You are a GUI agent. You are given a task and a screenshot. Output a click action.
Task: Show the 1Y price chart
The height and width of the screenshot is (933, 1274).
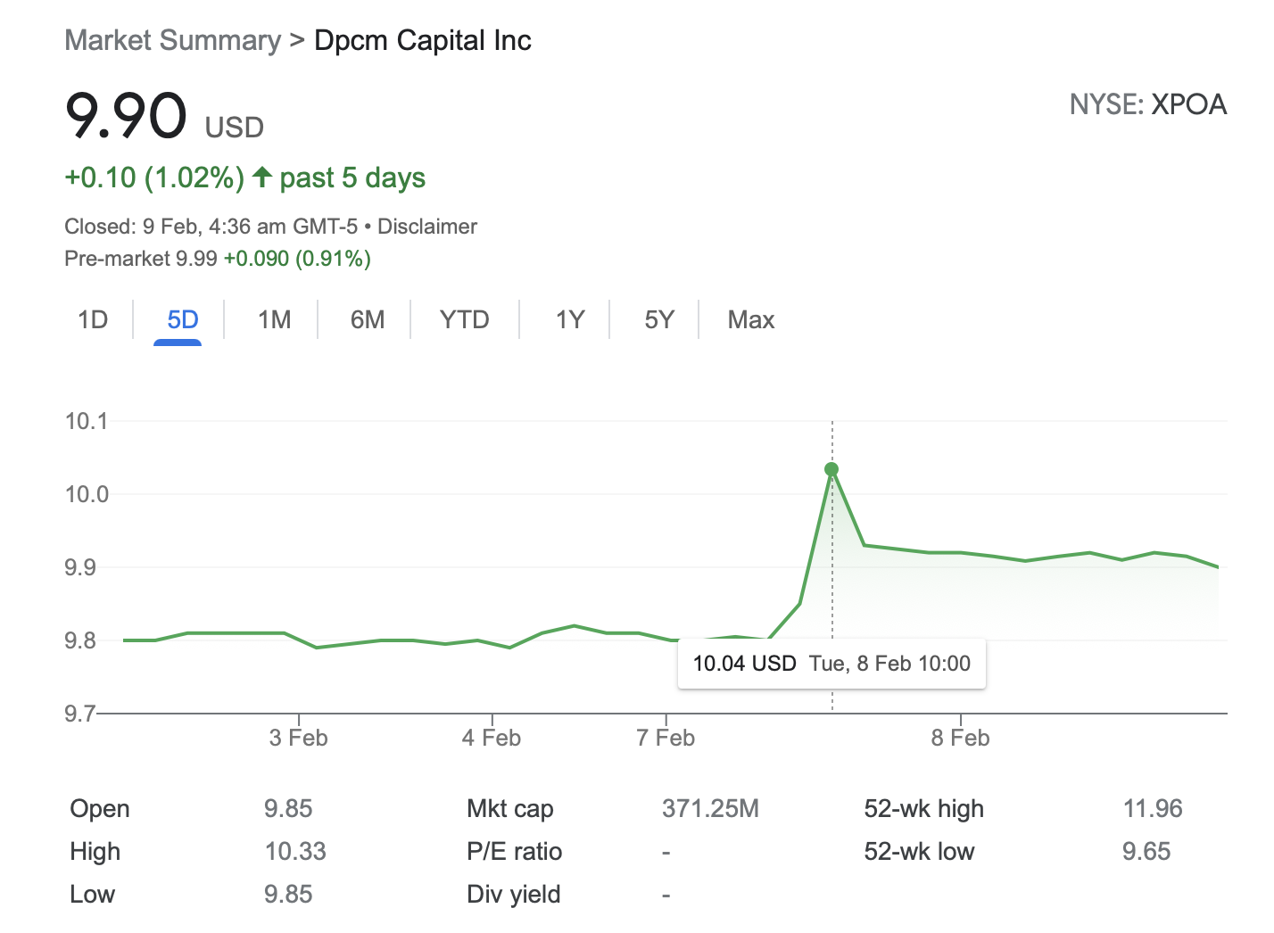(569, 319)
